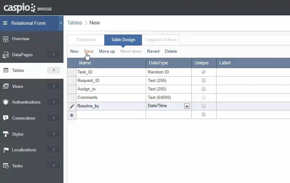This screenshot has height=183, width=290.
Task: Click the Overview sidebar icon
Action: tap(6, 39)
